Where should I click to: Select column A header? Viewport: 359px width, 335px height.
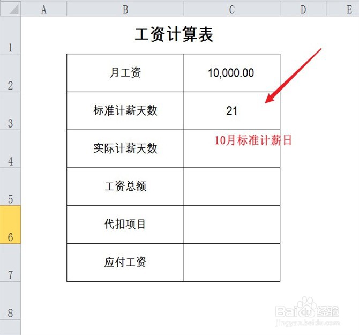coord(44,9)
